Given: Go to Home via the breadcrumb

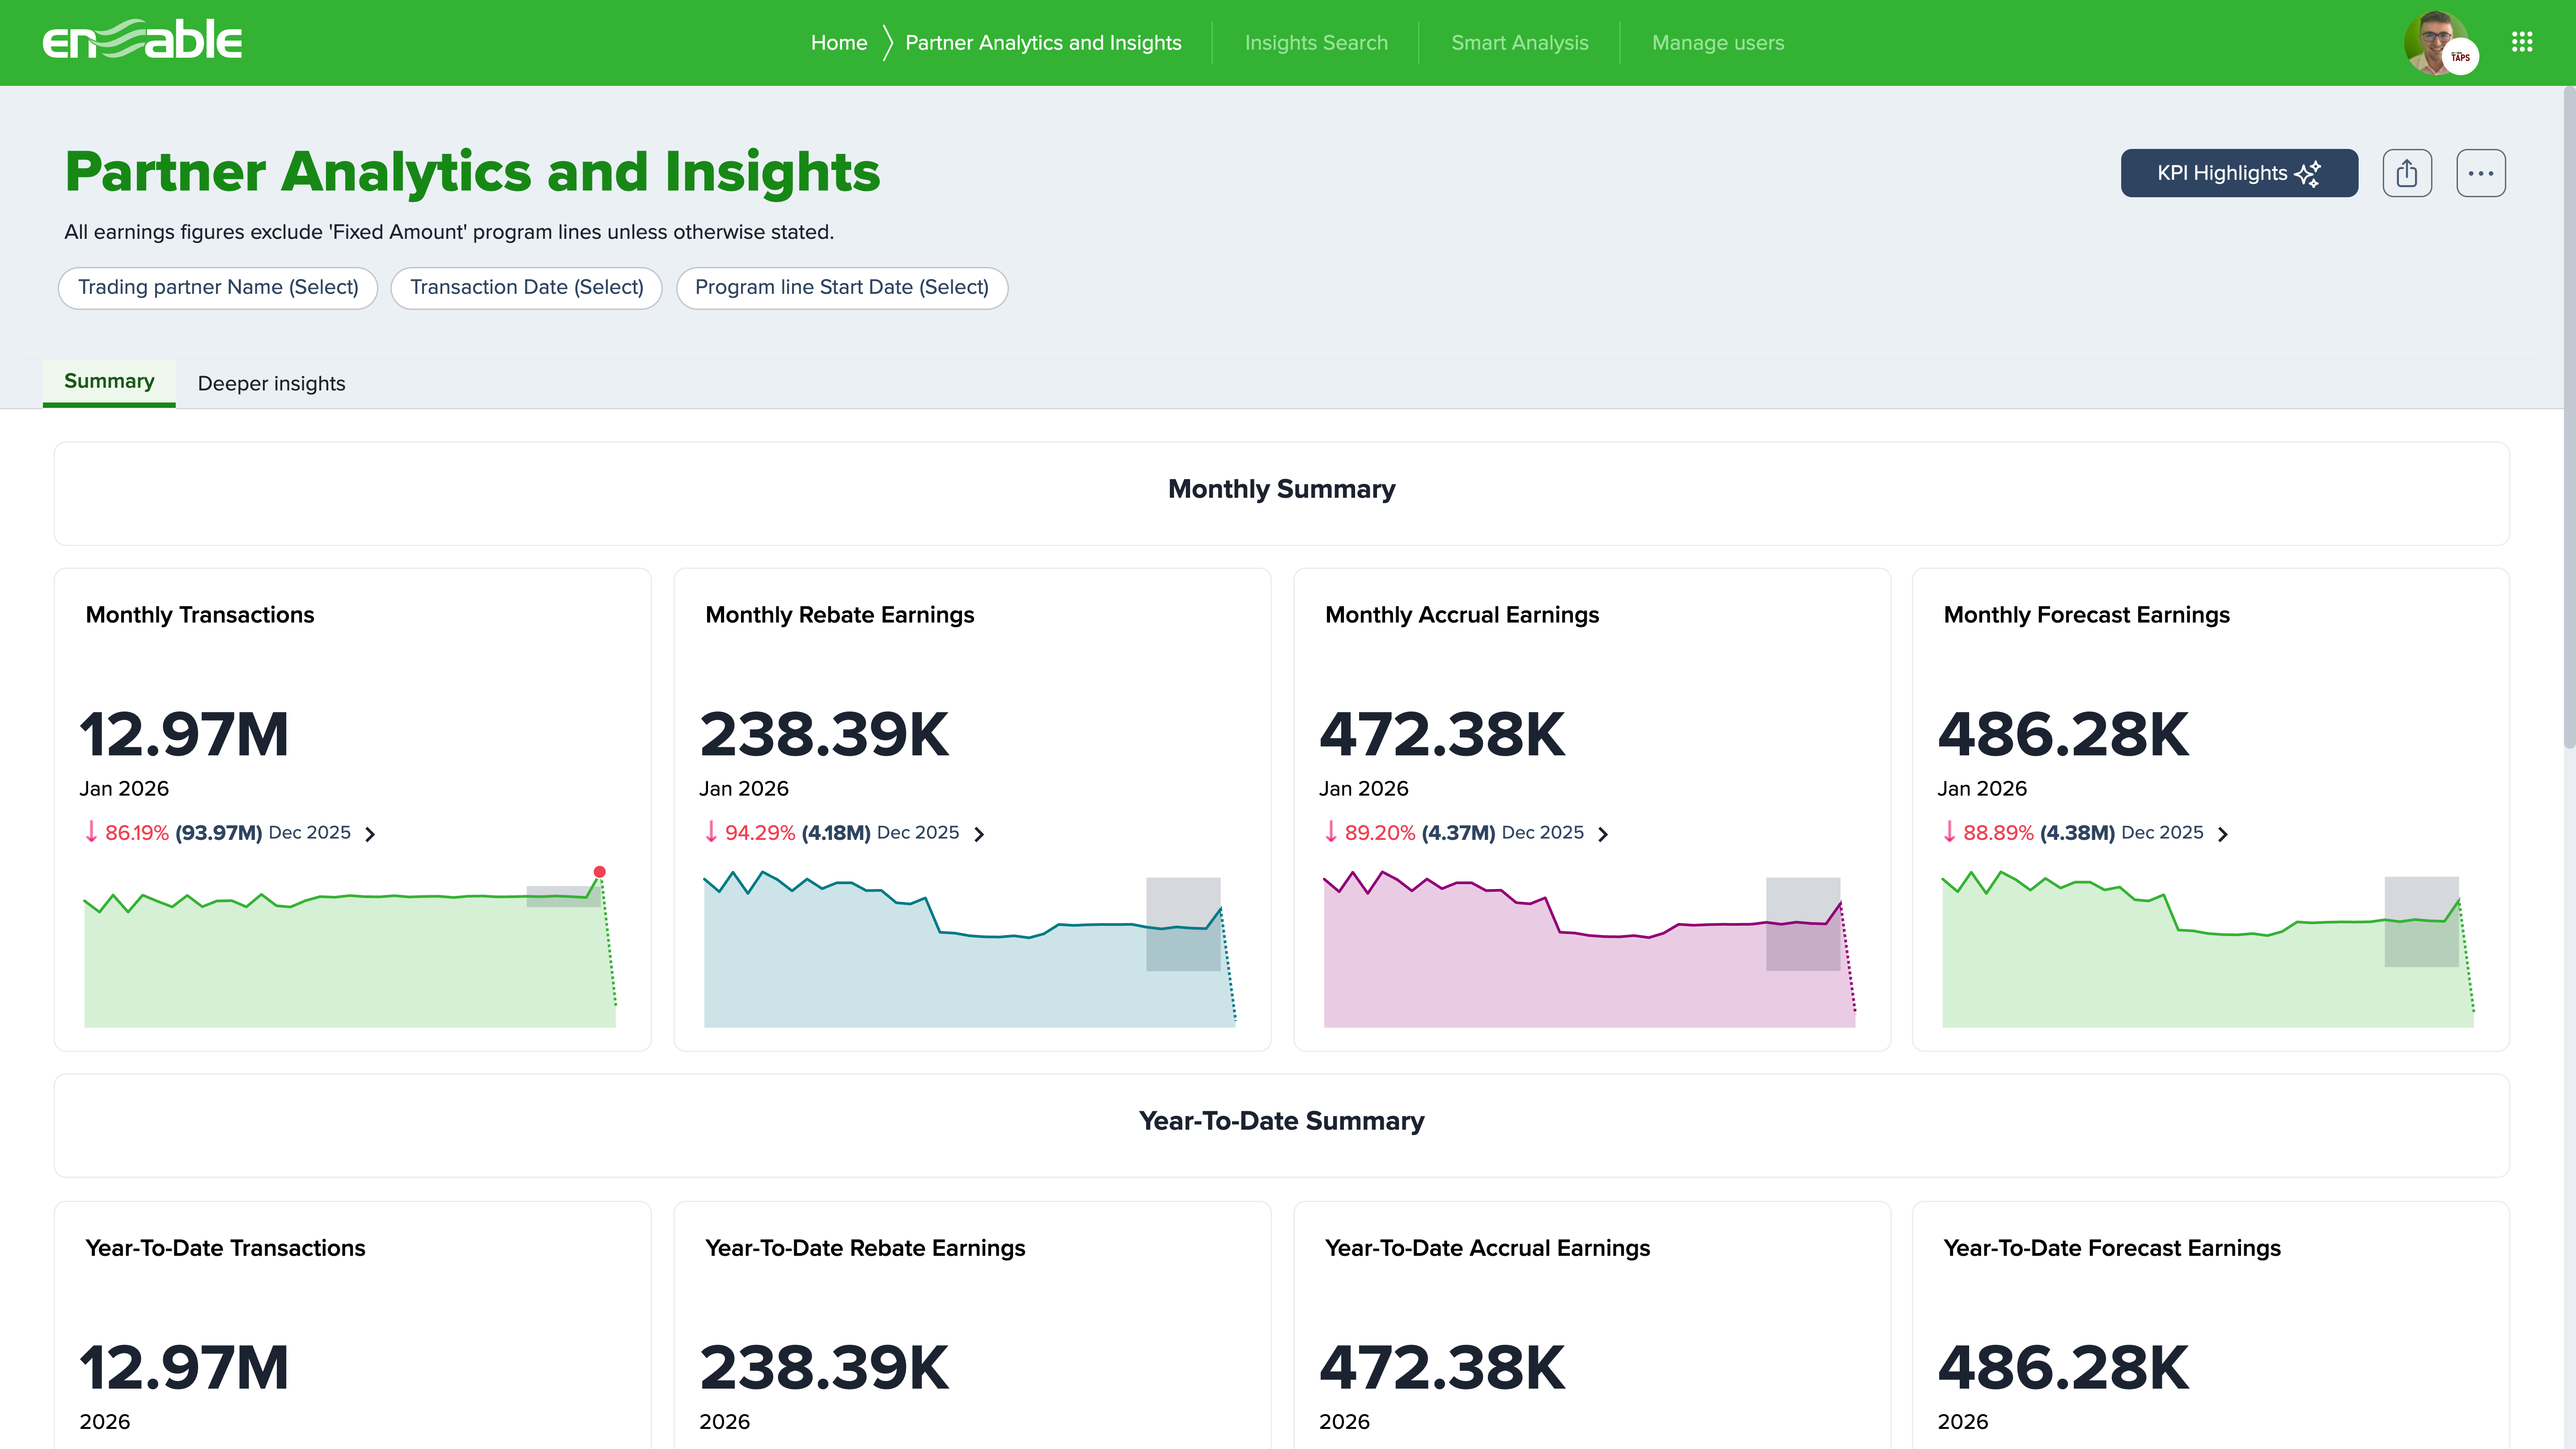Looking at the screenshot, I should 839,42.
